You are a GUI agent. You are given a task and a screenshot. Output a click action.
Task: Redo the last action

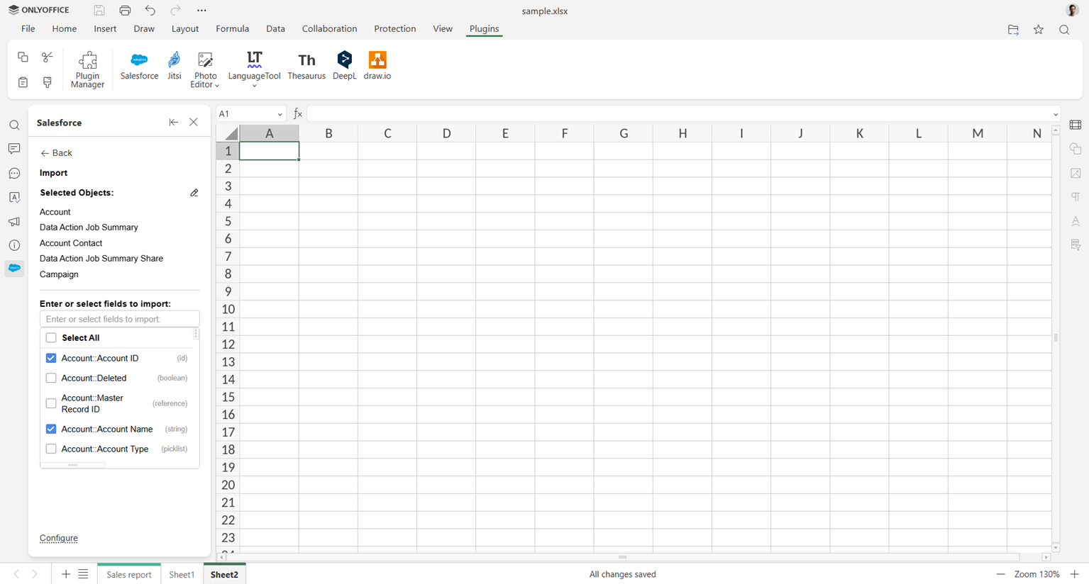click(176, 11)
